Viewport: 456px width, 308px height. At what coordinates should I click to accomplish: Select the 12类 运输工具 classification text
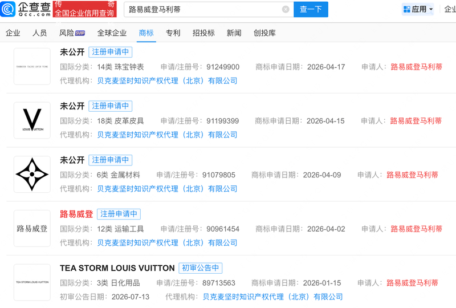click(120, 229)
